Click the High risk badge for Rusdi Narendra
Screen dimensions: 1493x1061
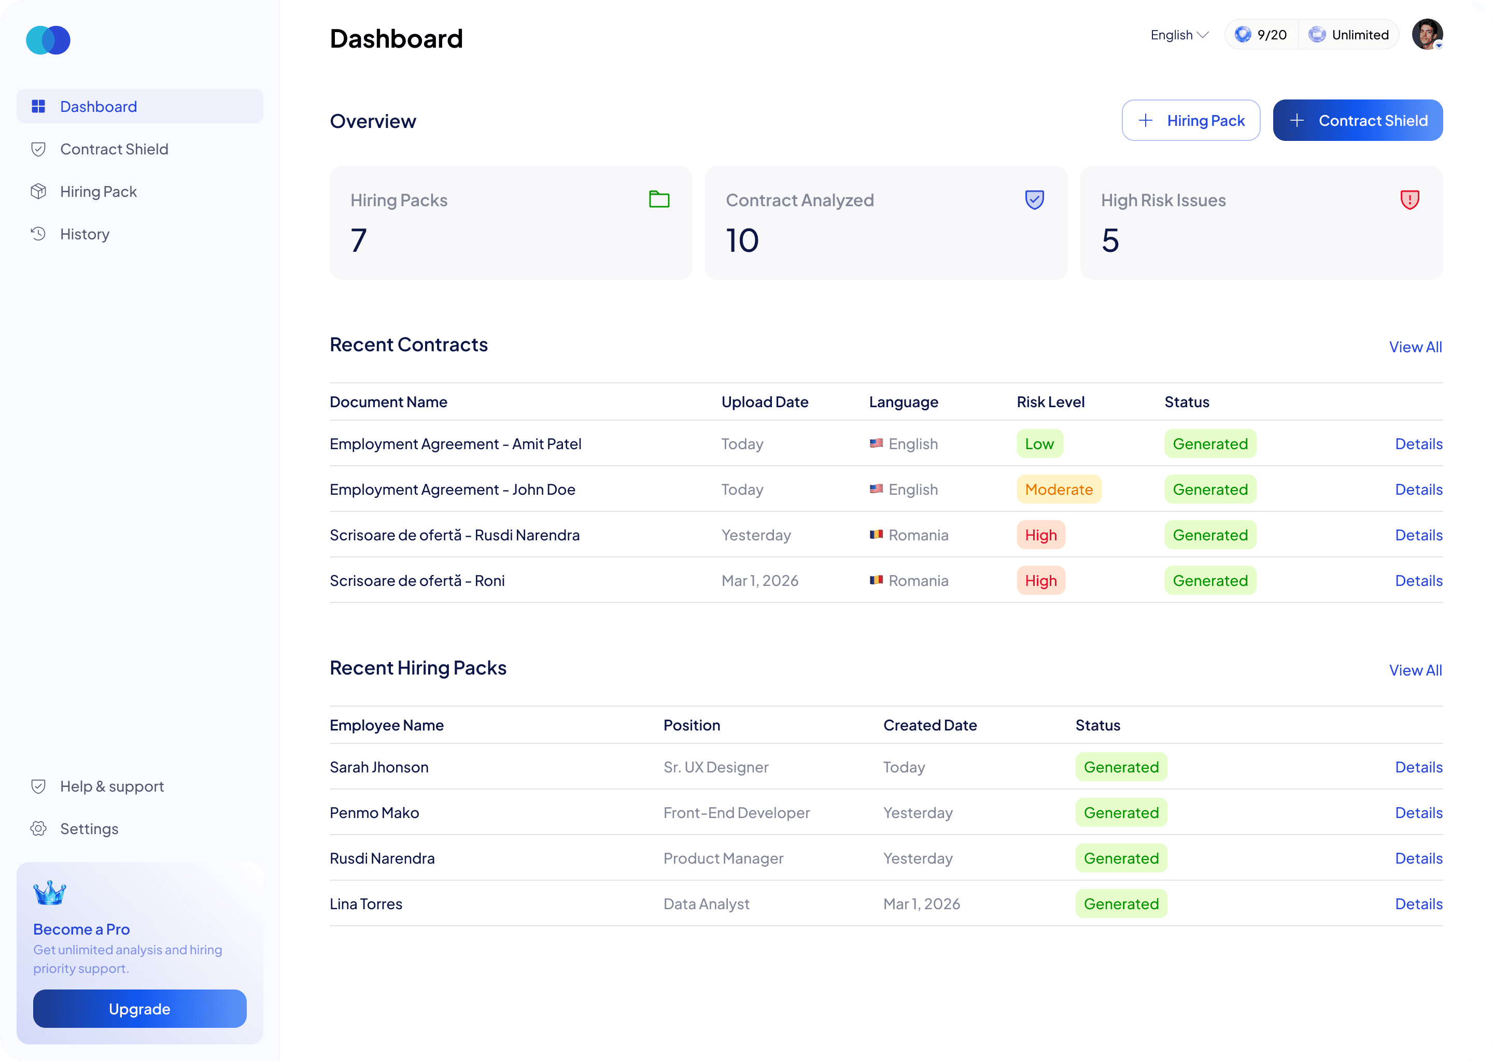(1040, 535)
